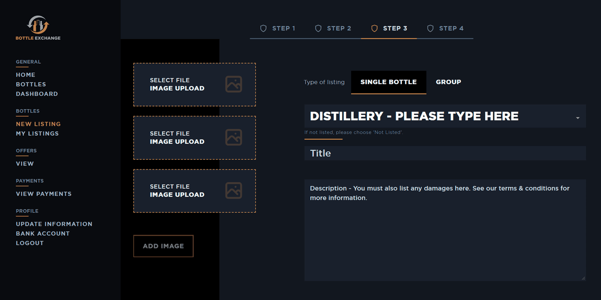Click the image icon in second upload box

[x=233, y=138]
